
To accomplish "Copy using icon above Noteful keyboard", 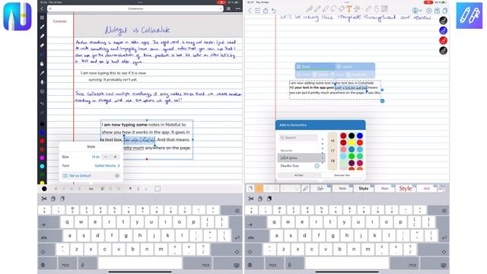I will click(x=53, y=199).
